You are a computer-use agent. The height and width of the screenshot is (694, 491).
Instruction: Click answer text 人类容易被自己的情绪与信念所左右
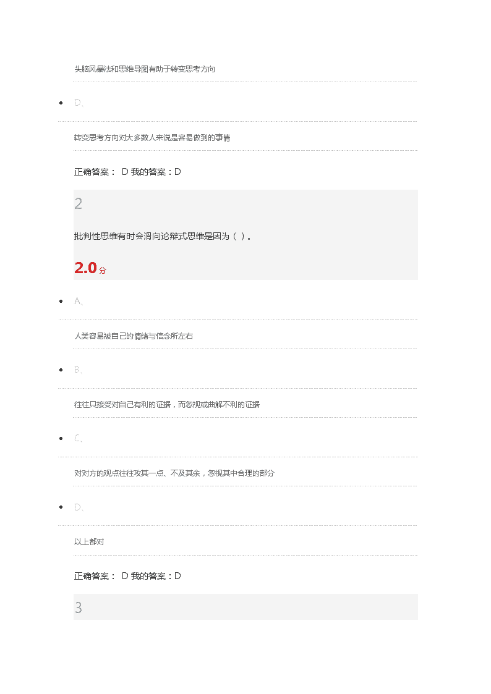[x=134, y=336]
